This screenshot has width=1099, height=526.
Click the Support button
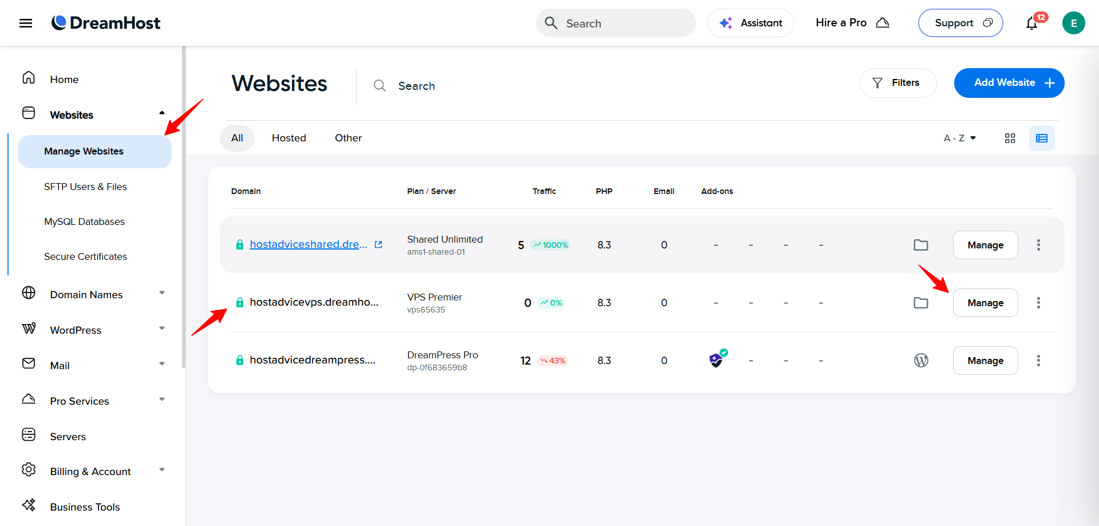(960, 23)
